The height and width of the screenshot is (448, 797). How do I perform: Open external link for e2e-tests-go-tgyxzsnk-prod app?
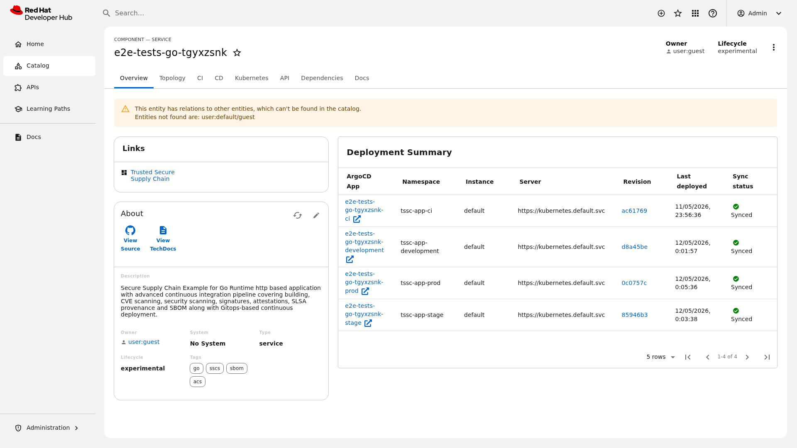pos(365,291)
